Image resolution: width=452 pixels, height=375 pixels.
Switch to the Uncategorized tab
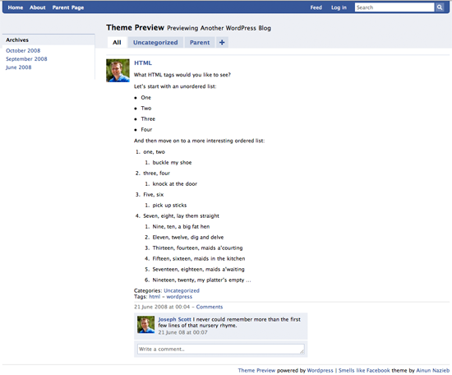click(155, 43)
